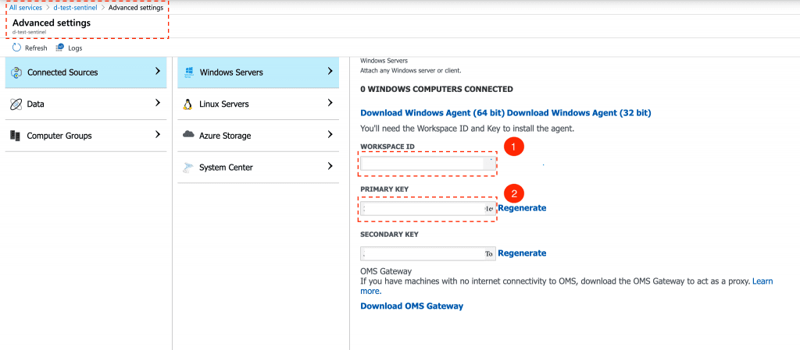Navigate to All services breadcrumb
This screenshot has width=800, height=350.
coord(24,8)
